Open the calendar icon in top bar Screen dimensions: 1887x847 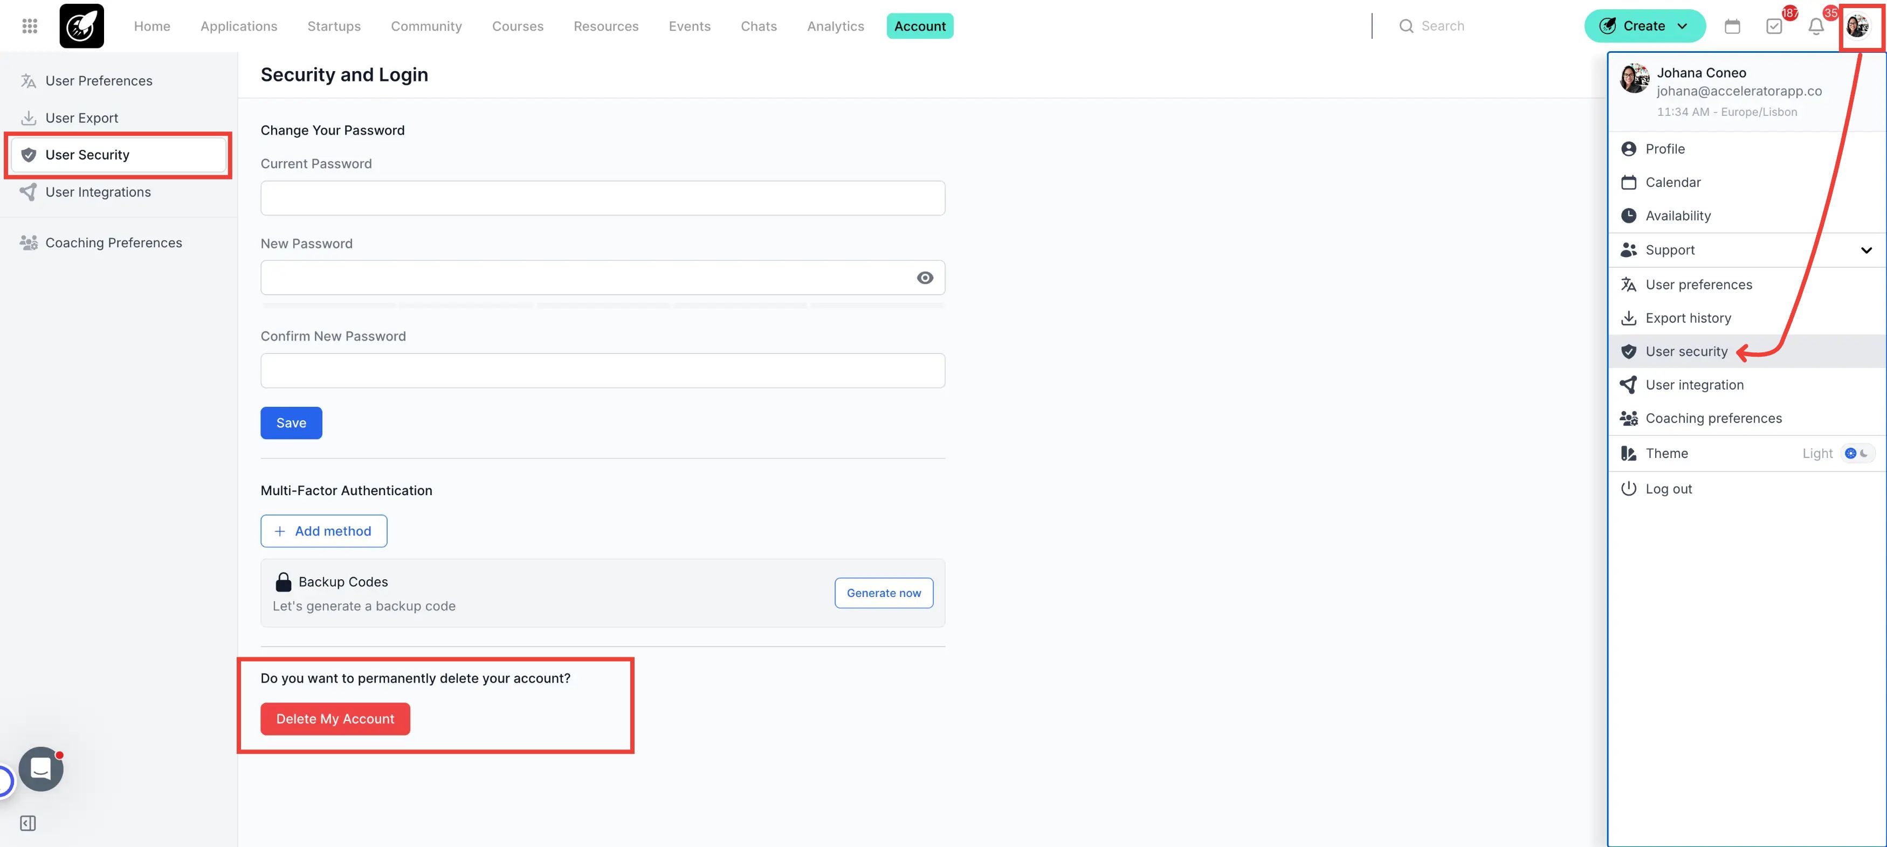tap(1732, 26)
